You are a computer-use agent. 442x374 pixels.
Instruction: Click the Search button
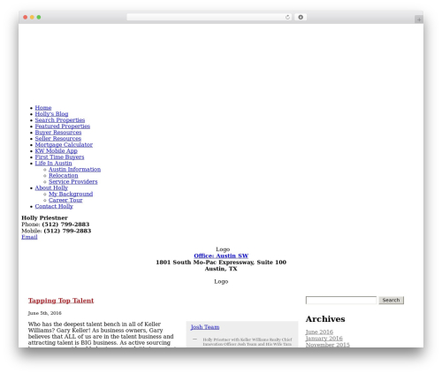[x=391, y=301]
